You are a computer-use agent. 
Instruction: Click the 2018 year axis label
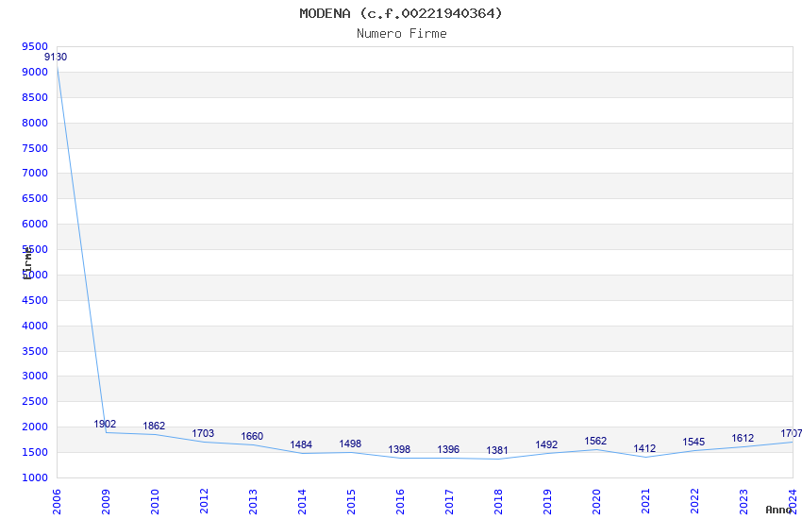tap(498, 502)
